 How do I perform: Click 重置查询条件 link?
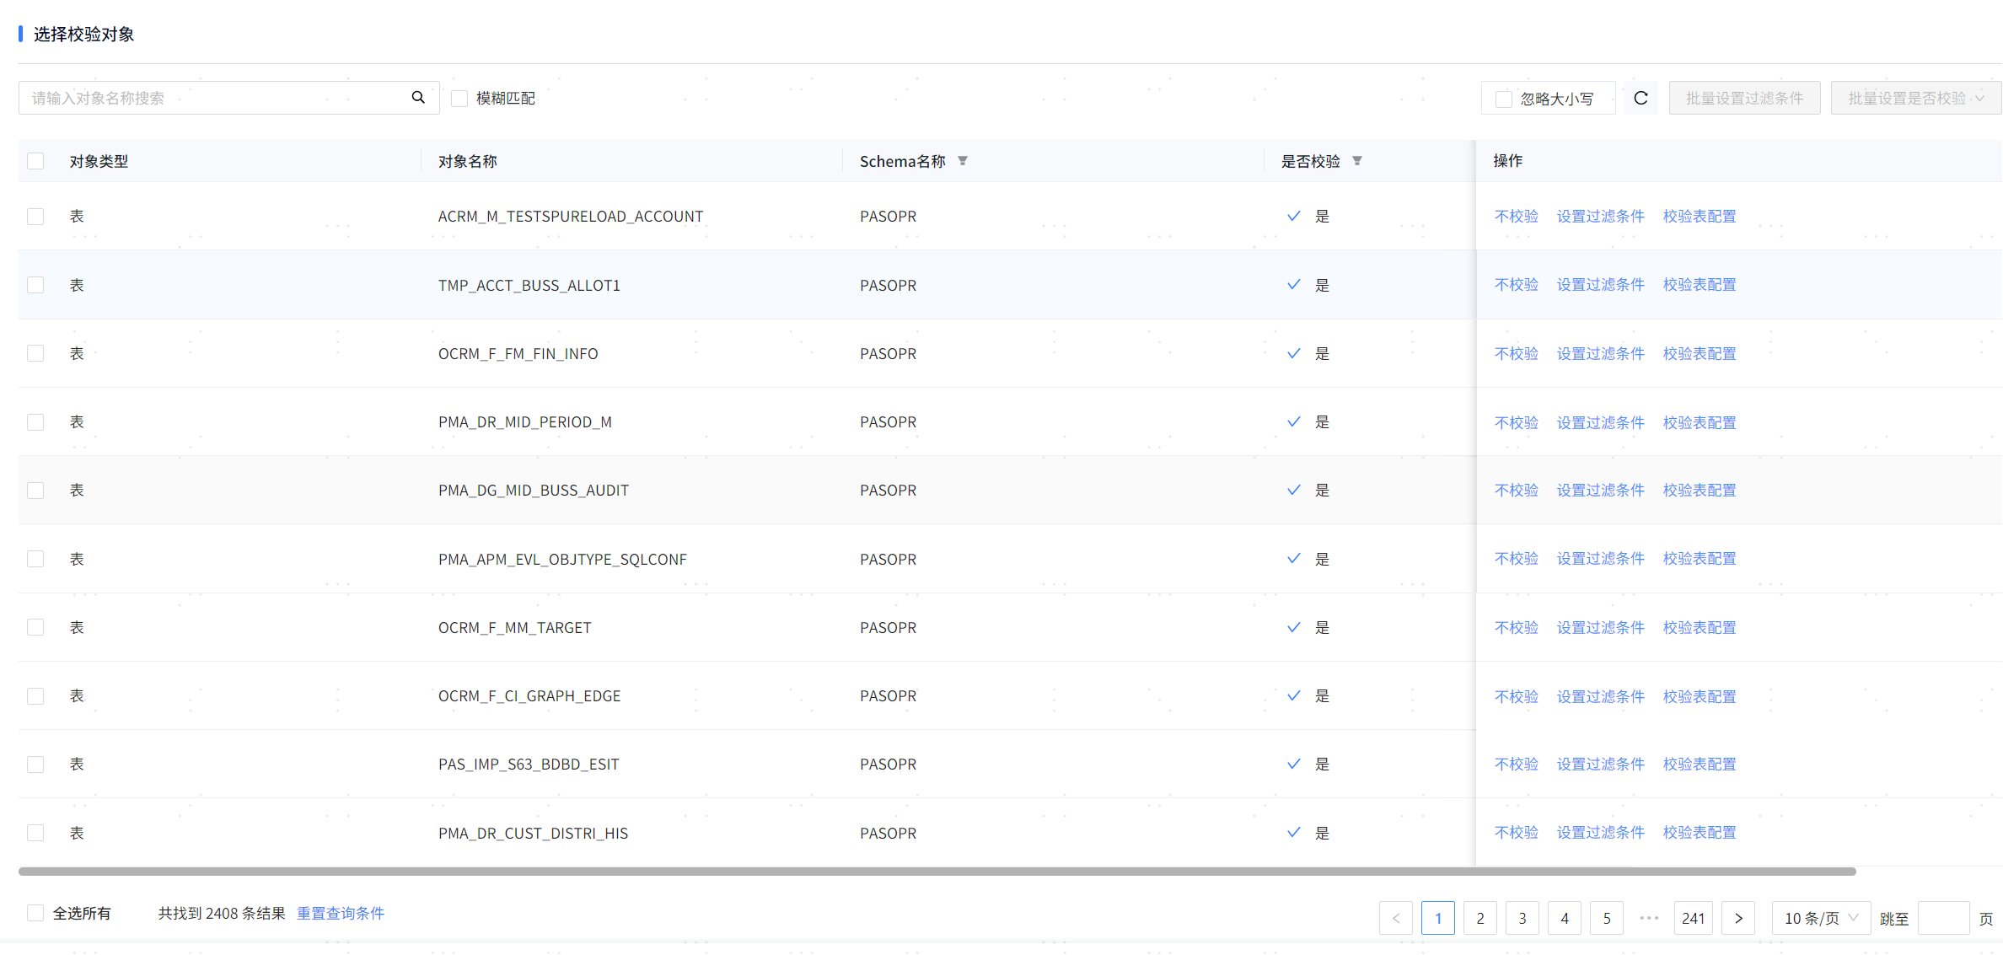[x=341, y=913]
